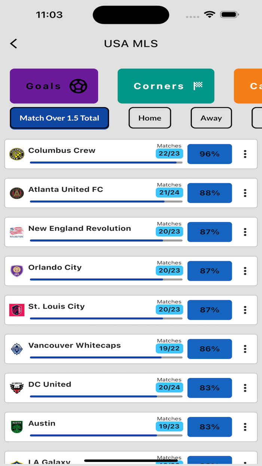Switch to the Corners tab
The height and width of the screenshot is (466, 262).
click(x=166, y=86)
